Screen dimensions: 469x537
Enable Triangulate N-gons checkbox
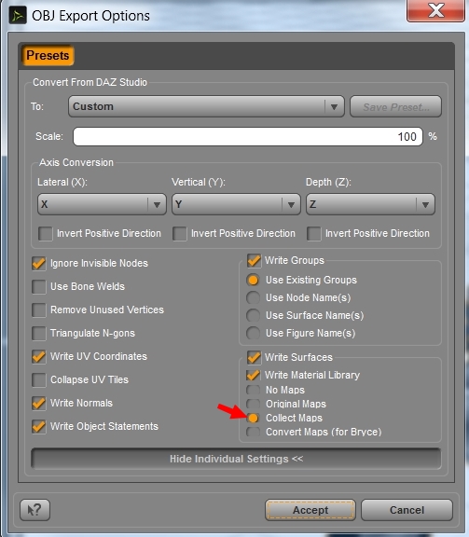pyautogui.click(x=39, y=333)
